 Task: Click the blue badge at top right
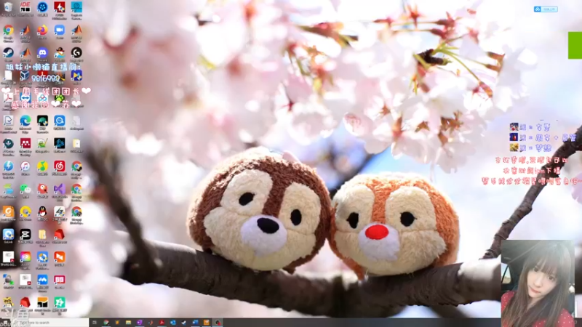click(546, 9)
